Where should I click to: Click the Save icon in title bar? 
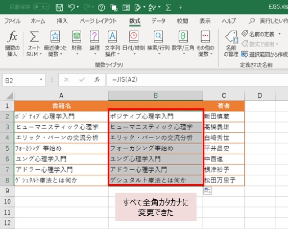[60, 7]
